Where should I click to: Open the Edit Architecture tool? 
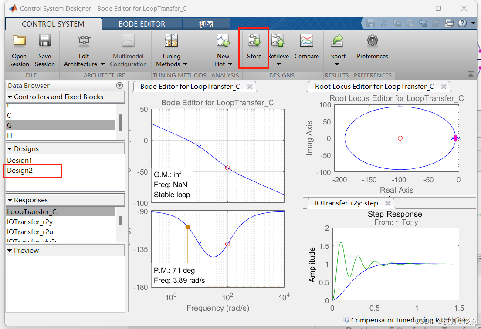[84, 40]
